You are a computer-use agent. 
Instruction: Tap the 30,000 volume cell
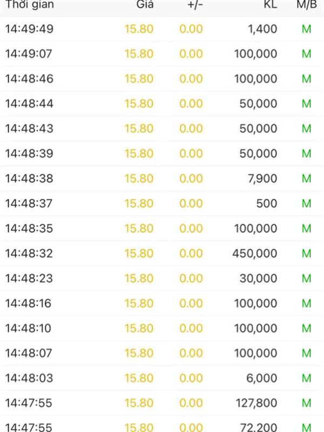[258, 278]
